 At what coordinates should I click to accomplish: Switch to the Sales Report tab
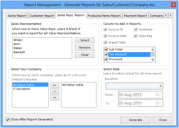coord(17,16)
